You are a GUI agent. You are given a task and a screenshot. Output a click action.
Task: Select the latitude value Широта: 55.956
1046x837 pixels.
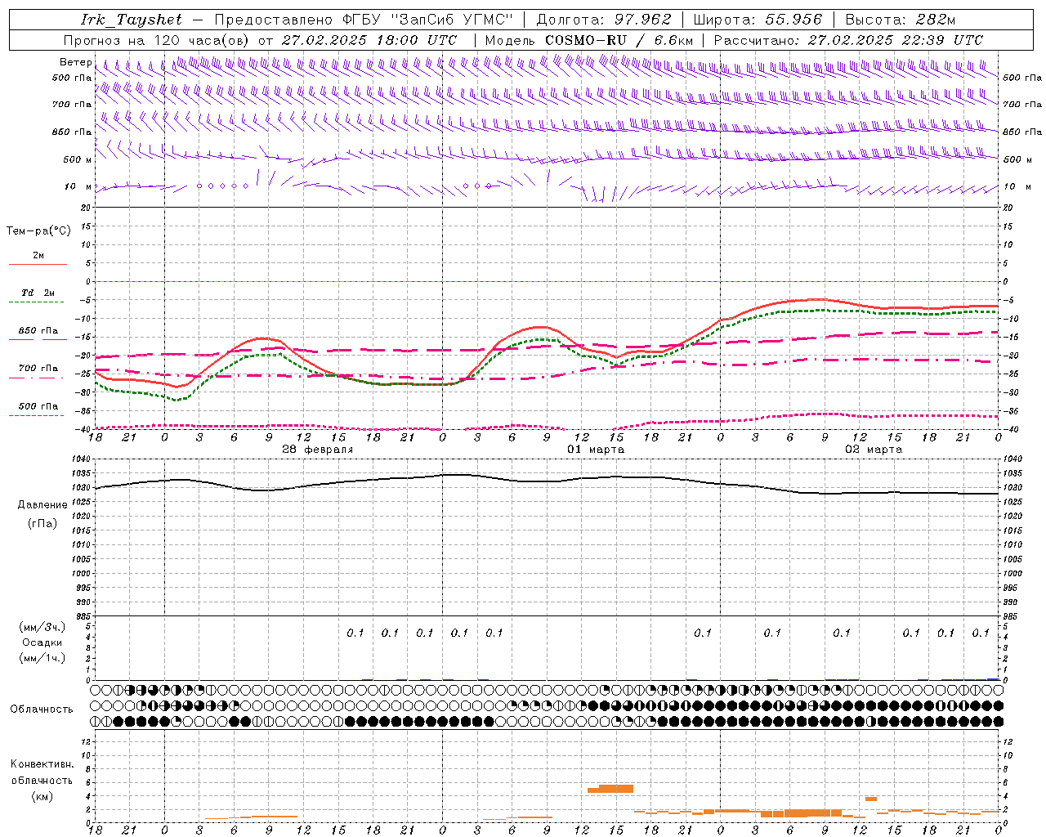(757, 20)
